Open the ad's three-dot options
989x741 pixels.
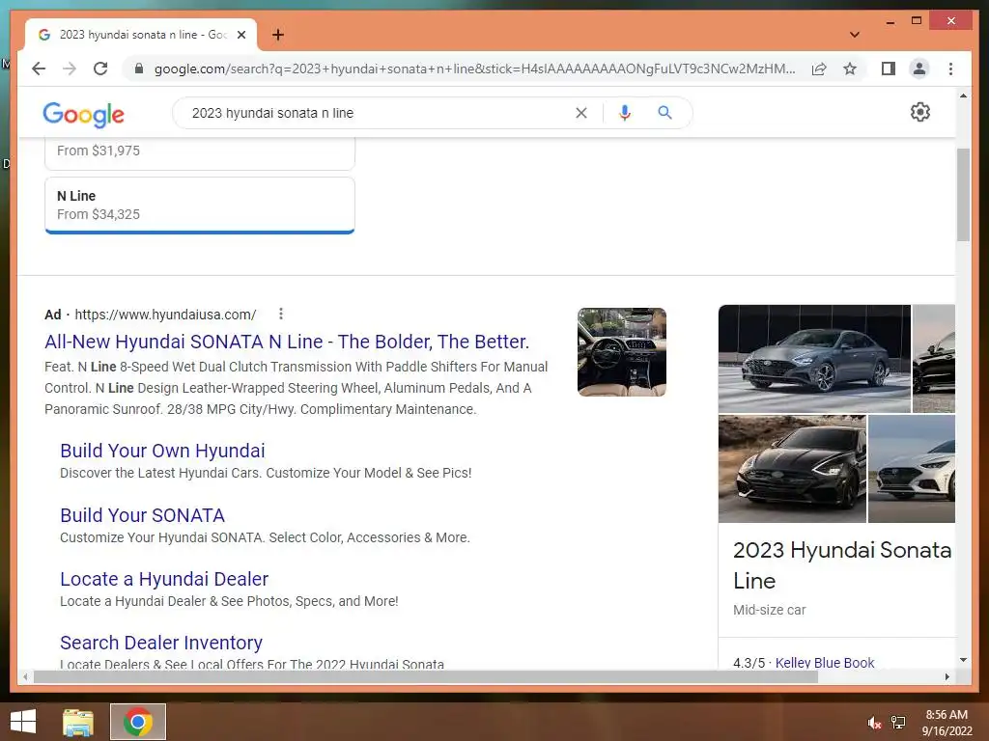coord(281,314)
